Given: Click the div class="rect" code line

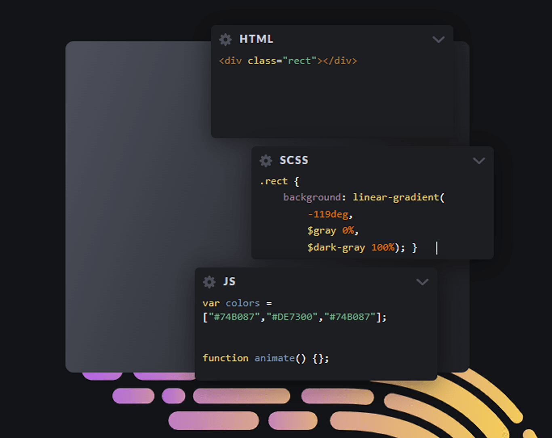Looking at the screenshot, I should (x=288, y=61).
